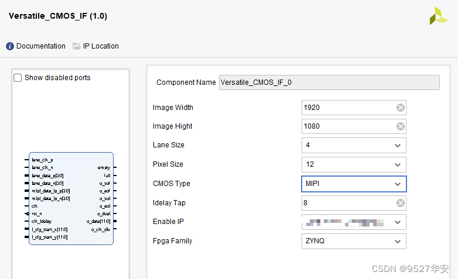Clear the Image Hight field
This screenshot has width=458, height=279.
coord(400,126)
